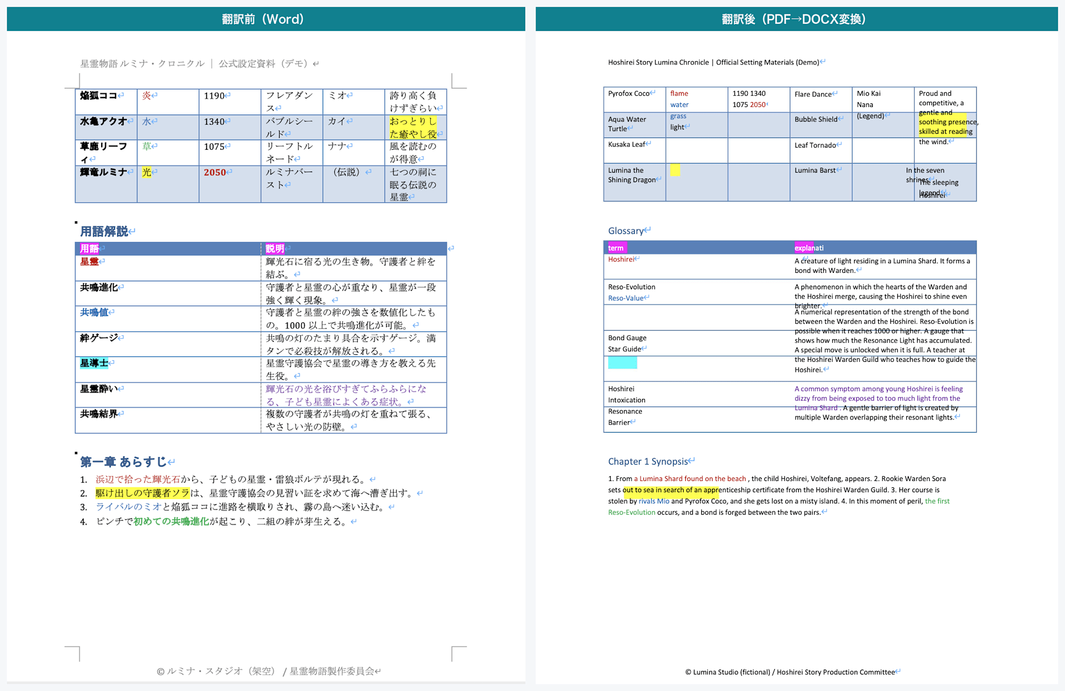The height and width of the screenshot is (691, 1065).
Task: Select the term 共鳴進化 in the glossary
Action: (x=99, y=287)
